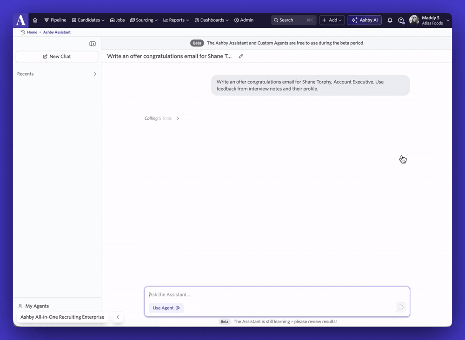Open the help question mark icon
The height and width of the screenshot is (340, 465).
pyautogui.click(x=401, y=20)
